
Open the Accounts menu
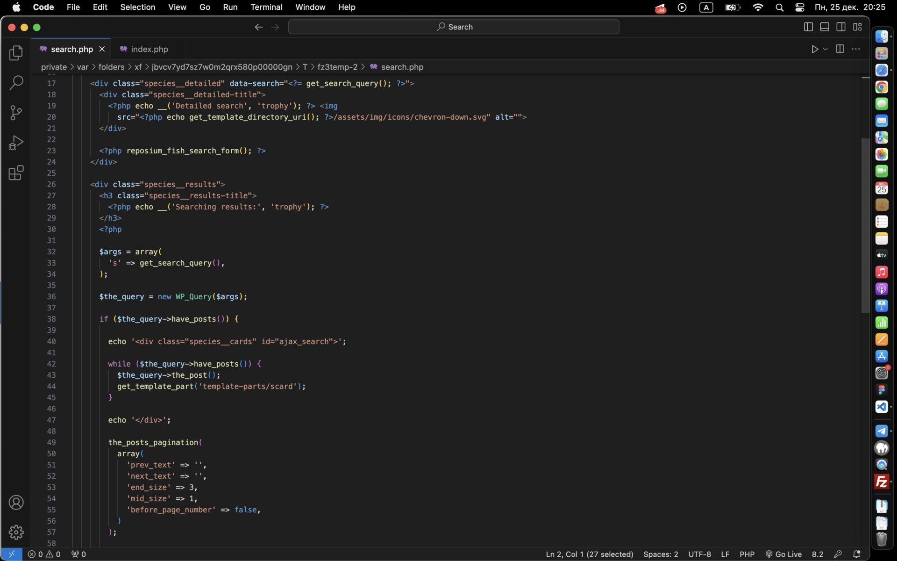16,503
